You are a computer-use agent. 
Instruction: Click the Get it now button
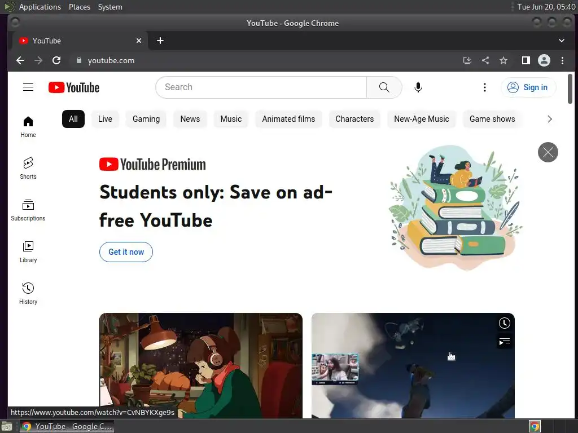coord(126,252)
